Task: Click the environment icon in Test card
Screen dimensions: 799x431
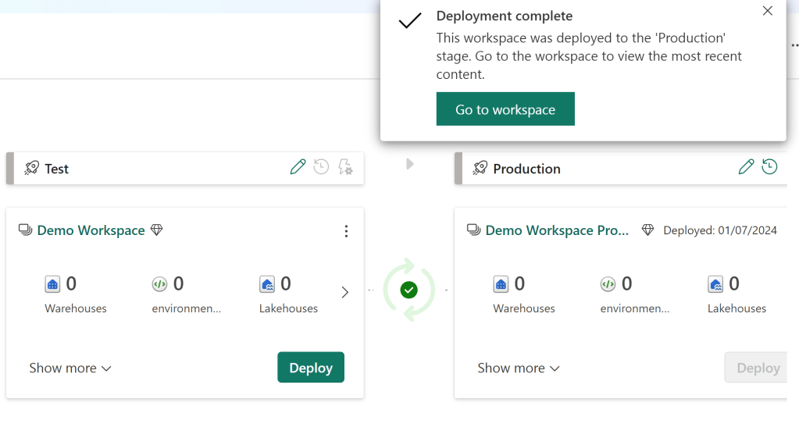Action: pyautogui.click(x=159, y=285)
